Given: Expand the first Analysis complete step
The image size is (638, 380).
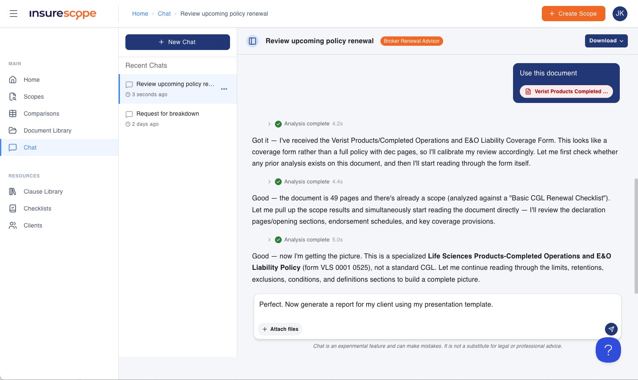Looking at the screenshot, I should coord(269,124).
